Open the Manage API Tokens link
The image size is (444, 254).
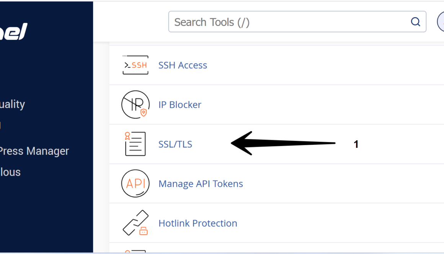[x=201, y=183]
